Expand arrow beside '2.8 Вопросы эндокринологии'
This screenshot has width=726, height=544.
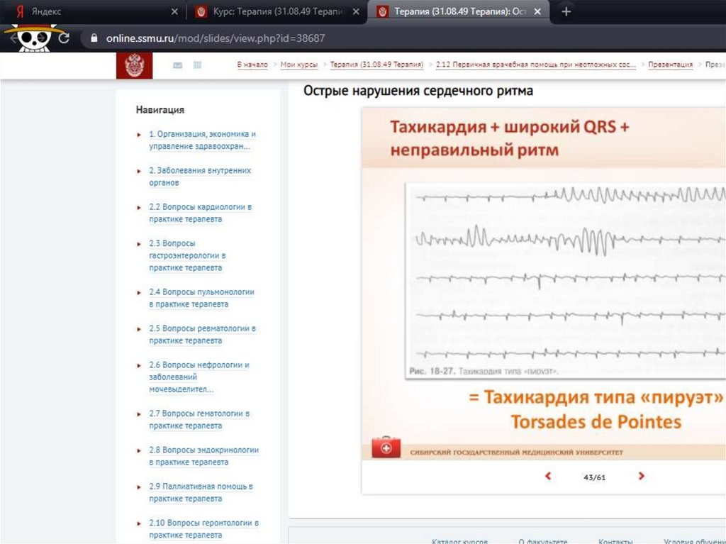tap(139, 451)
